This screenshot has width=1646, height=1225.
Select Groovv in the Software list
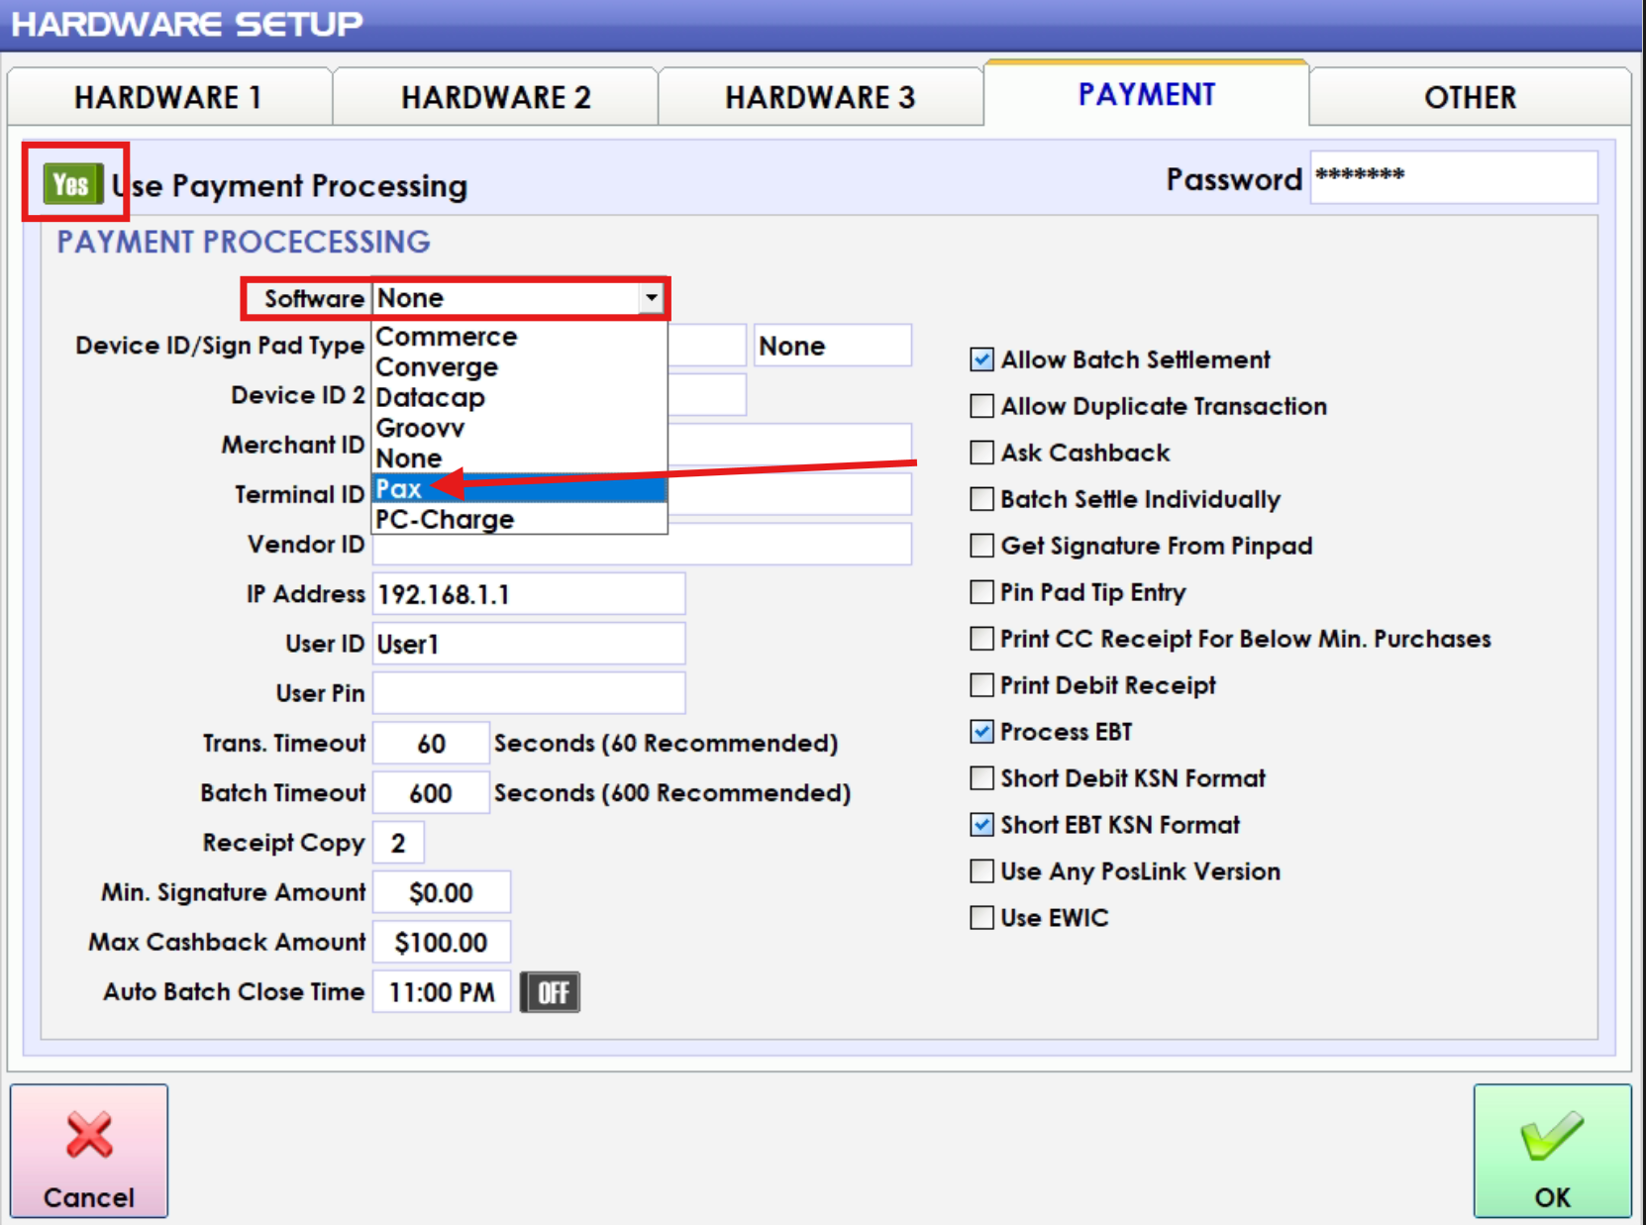520,429
